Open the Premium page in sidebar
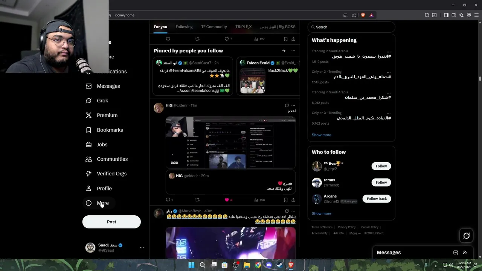This screenshot has height=271, width=482. click(102, 116)
